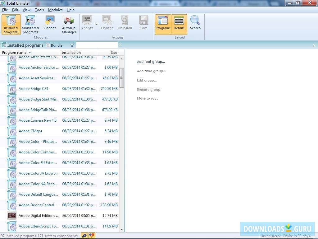The image size is (318, 239).
Task: Open the Tools menu
Action: tap(39, 10)
